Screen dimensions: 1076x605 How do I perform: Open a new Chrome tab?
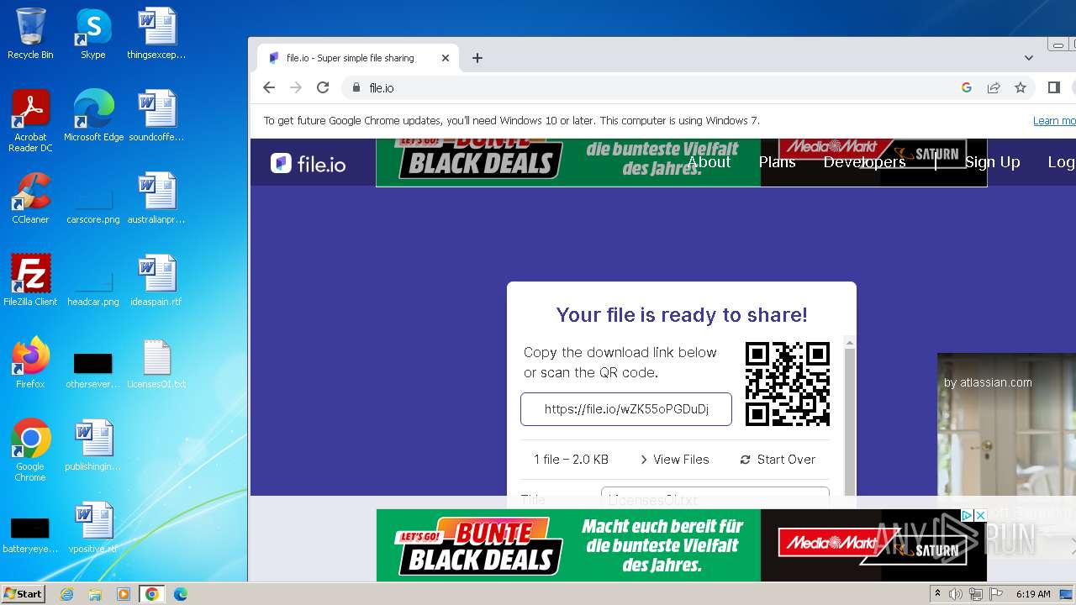(x=477, y=58)
